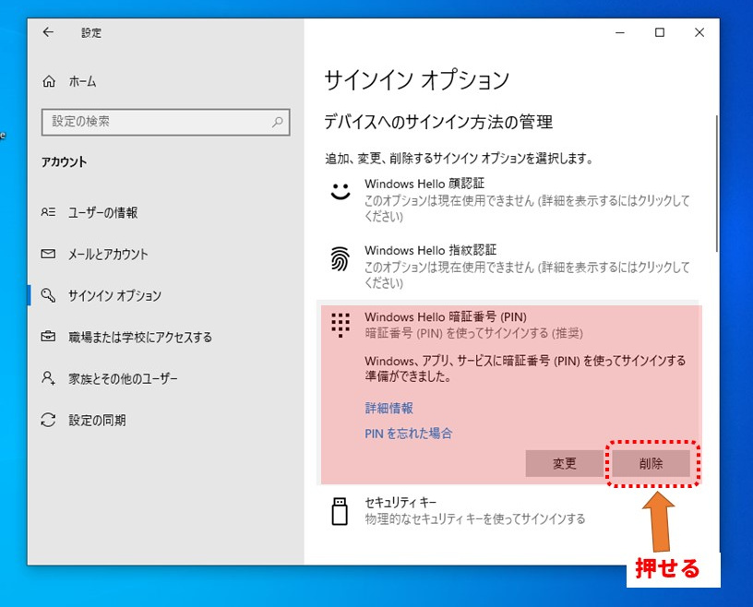This screenshot has height=607, width=753.
Task: Open the PIN を忘れた場合 link
Action: (x=408, y=433)
